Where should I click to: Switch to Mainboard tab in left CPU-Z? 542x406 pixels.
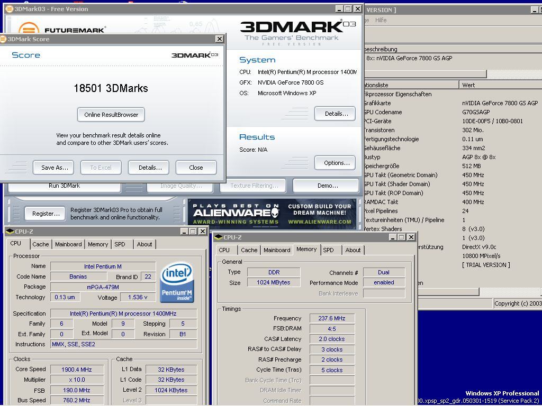click(x=68, y=244)
